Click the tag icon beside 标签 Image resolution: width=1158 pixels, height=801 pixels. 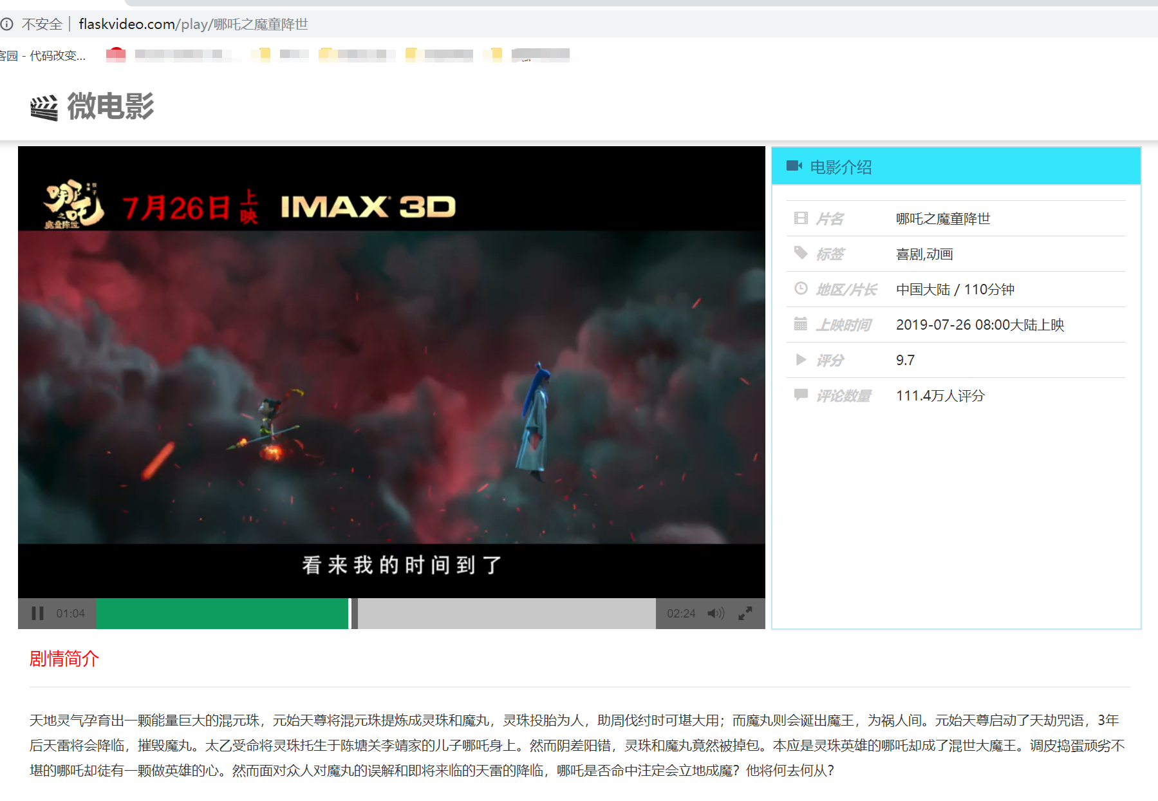click(x=801, y=253)
